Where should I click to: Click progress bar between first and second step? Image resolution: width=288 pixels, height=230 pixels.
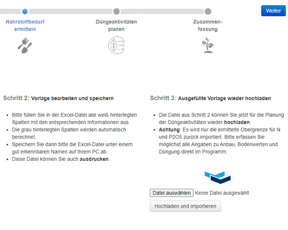tap(70, 12)
